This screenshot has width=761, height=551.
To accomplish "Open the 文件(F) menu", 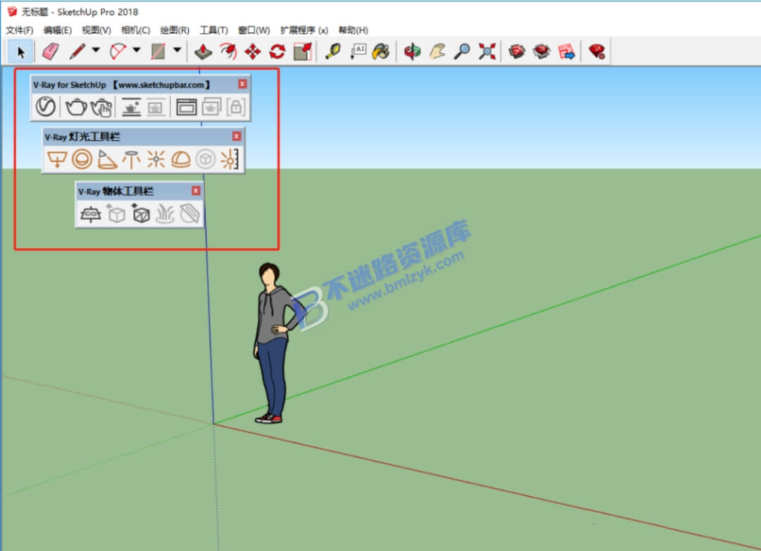I will (x=20, y=30).
